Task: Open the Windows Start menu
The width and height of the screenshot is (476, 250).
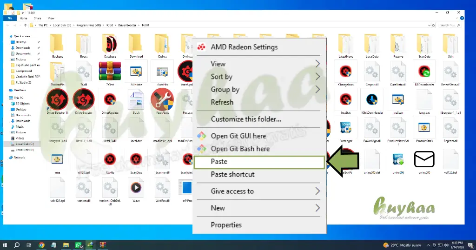Action: tap(5, 245)
